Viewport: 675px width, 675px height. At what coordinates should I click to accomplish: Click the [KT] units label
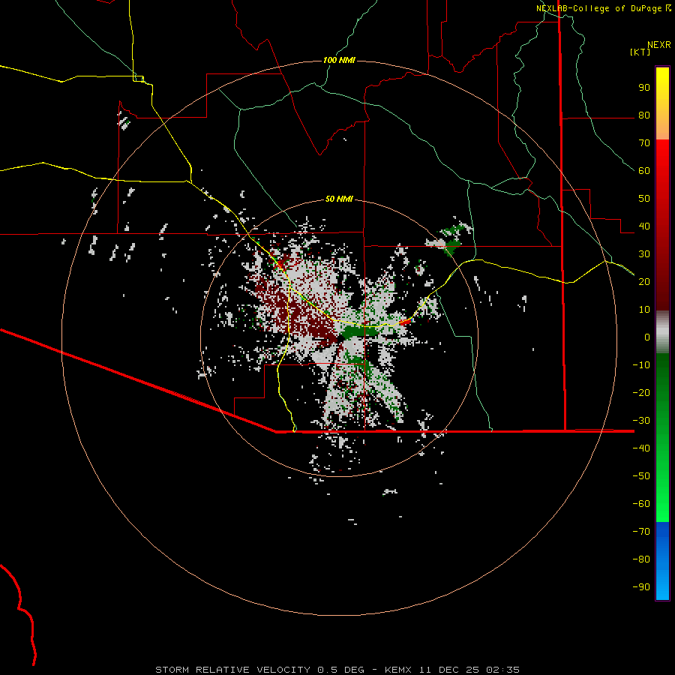point(640,52)
